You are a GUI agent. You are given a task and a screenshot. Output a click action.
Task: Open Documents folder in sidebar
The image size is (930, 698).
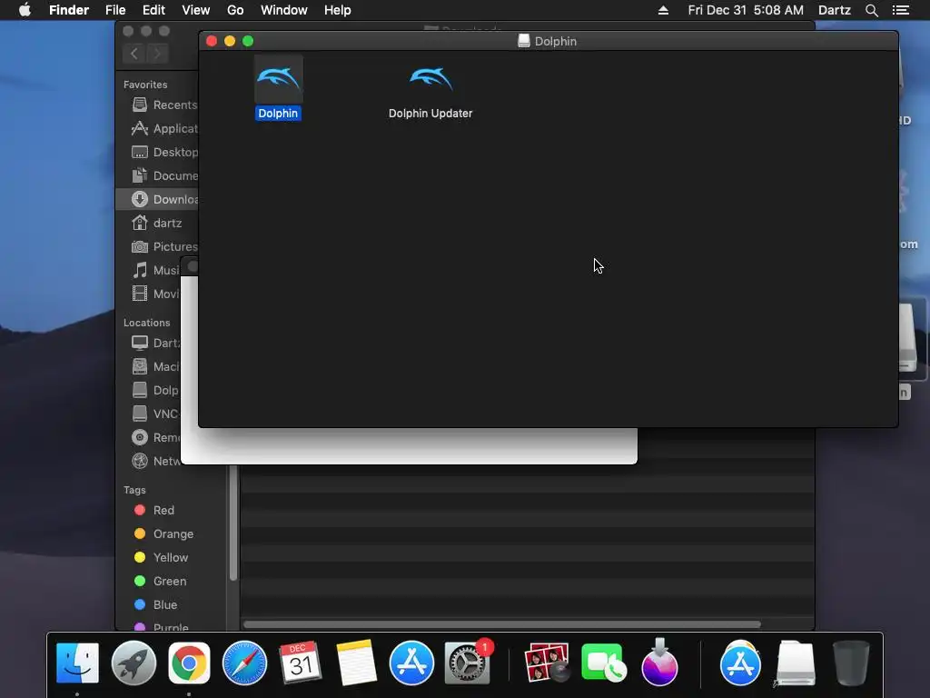[x=165, y=175]
